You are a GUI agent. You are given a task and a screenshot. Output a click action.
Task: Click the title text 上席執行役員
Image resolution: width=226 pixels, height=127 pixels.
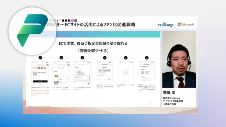coord(169,104)
